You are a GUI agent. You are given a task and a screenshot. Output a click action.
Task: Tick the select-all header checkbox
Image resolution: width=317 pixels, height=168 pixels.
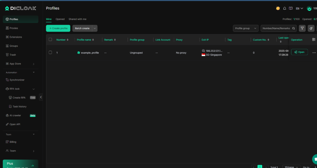50,40
